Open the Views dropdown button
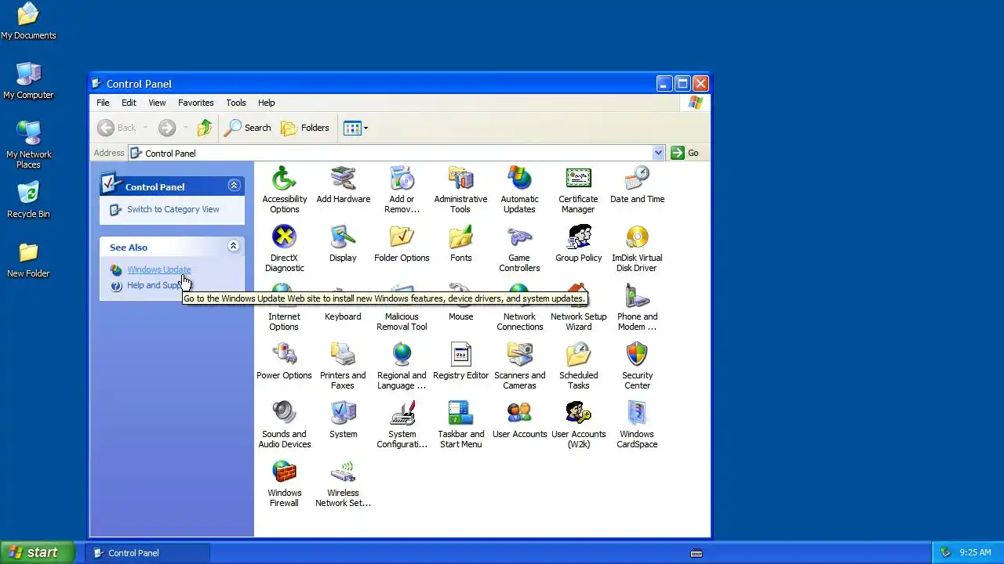This screenshot has height=564, width=1004. (355, 128)
